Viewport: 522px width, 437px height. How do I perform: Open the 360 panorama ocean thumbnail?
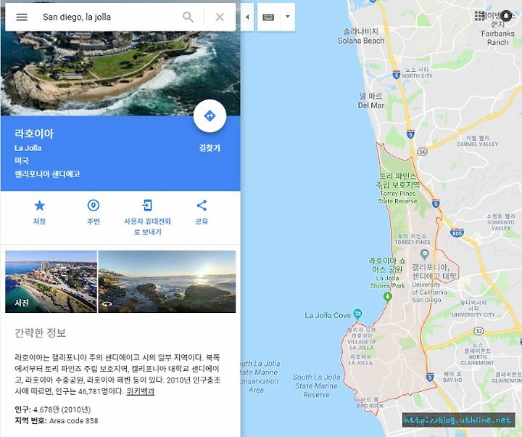coord(167,282)
